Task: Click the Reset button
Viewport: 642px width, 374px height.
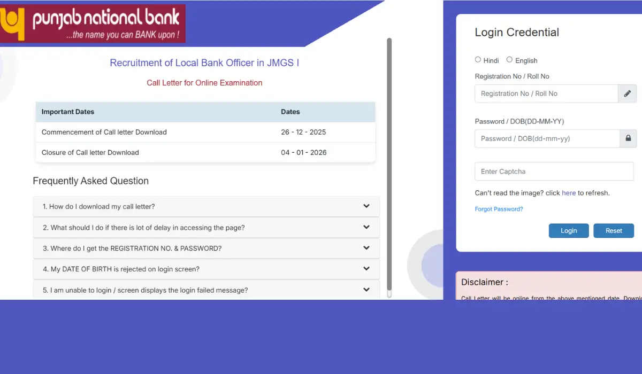Action: [614, 230]
